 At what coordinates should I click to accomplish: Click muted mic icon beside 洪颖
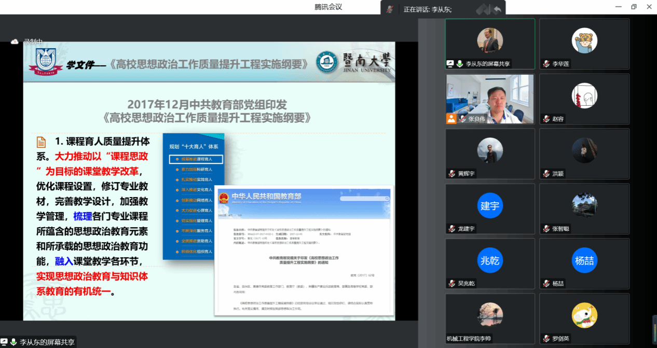point(545,174)
